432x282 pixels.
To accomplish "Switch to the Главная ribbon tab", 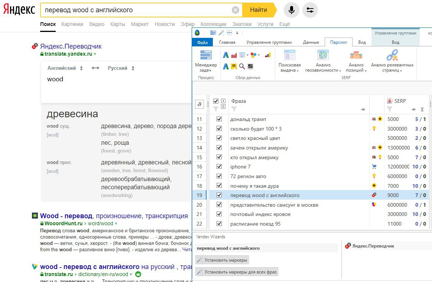I will 227,42.
